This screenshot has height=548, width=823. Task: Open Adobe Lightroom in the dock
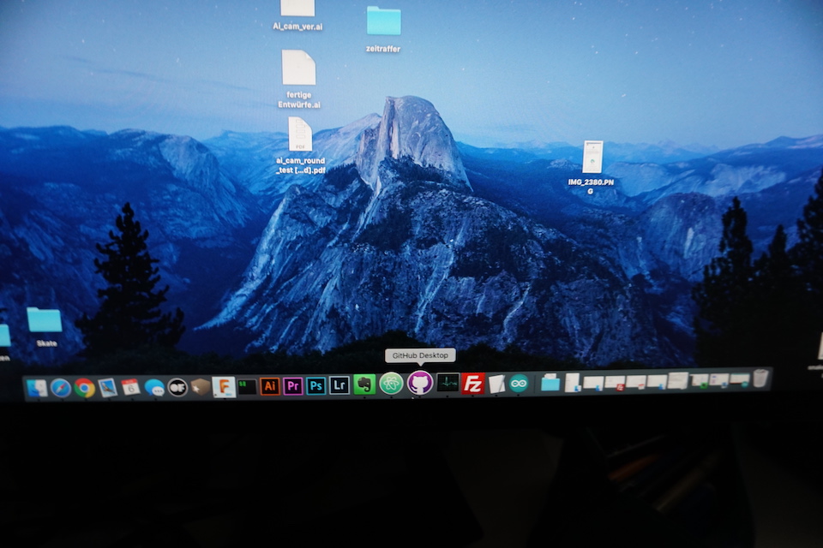coord(339,385)
